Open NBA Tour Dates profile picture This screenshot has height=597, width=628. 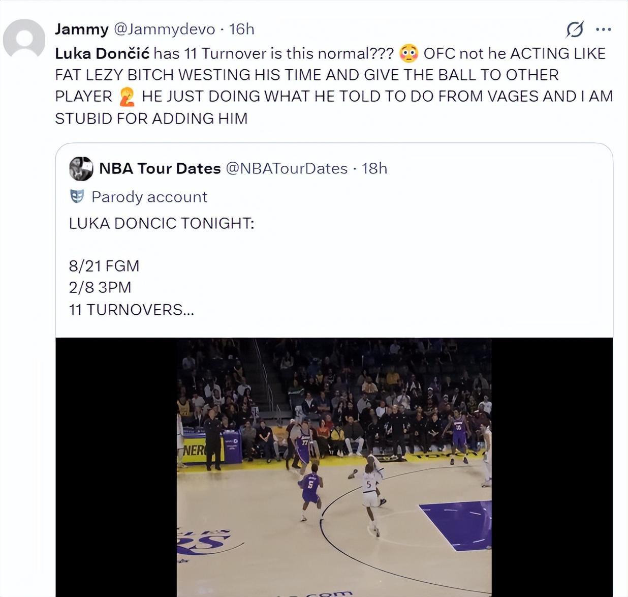pos(81,168)
